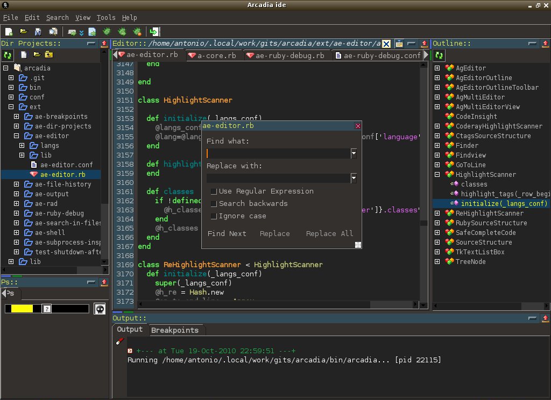
Task: Open the Tools menu
Action: (x=106, y=18)
